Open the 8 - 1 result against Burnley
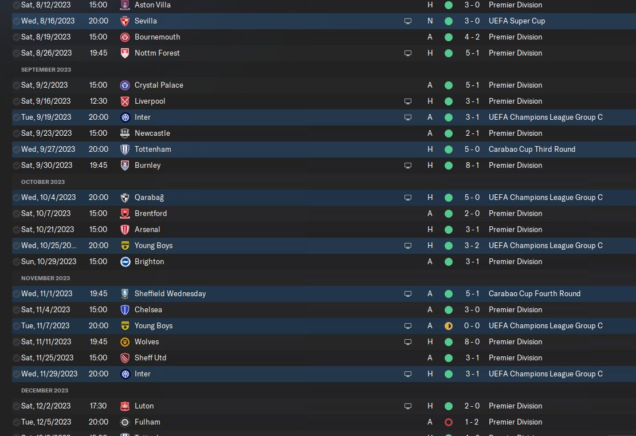 pyautogui.click(x=472, y=165)
